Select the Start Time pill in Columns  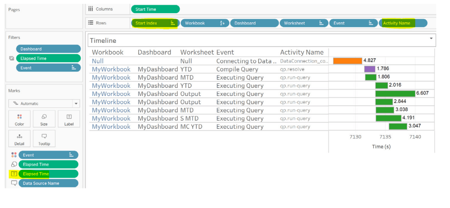(x=155, y=9)
